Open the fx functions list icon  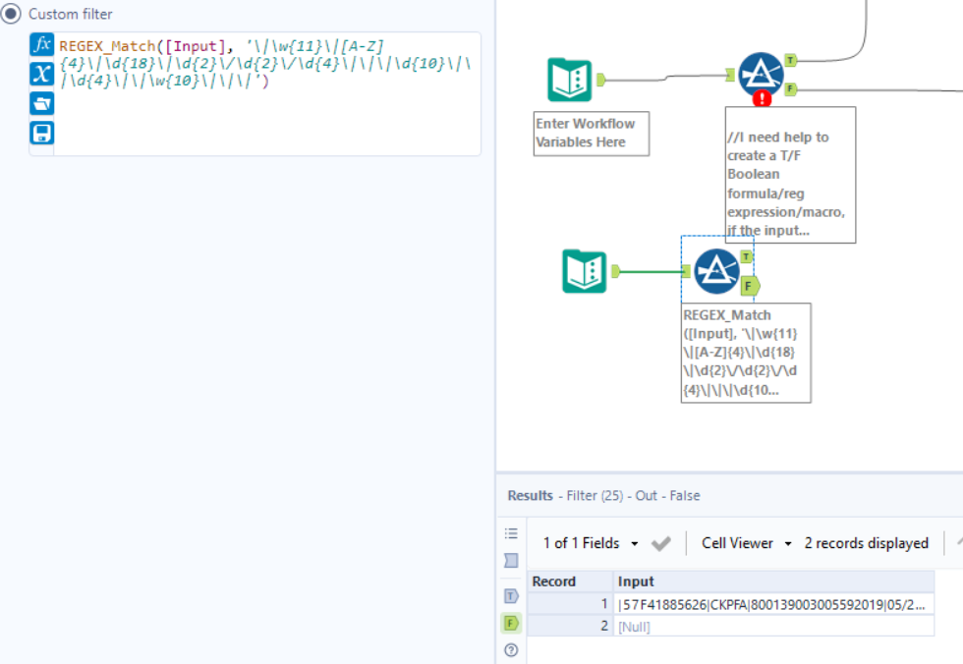41,45
